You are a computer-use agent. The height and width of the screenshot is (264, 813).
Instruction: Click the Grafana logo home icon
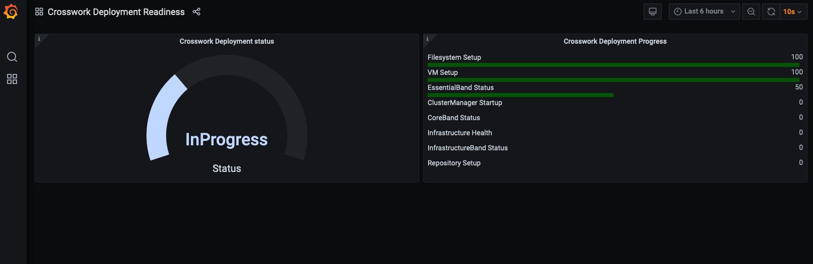pos(11,11)
